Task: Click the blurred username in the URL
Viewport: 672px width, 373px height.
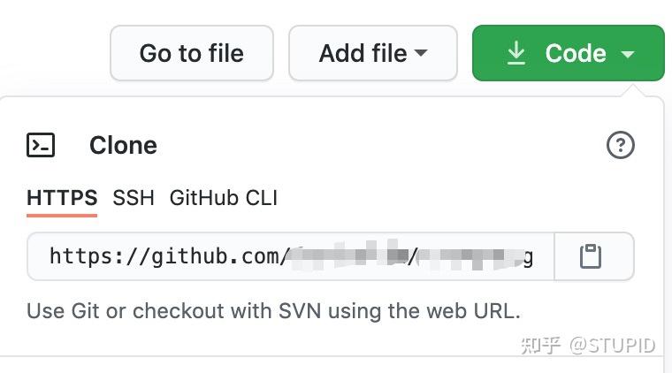Action: [347, 255]
